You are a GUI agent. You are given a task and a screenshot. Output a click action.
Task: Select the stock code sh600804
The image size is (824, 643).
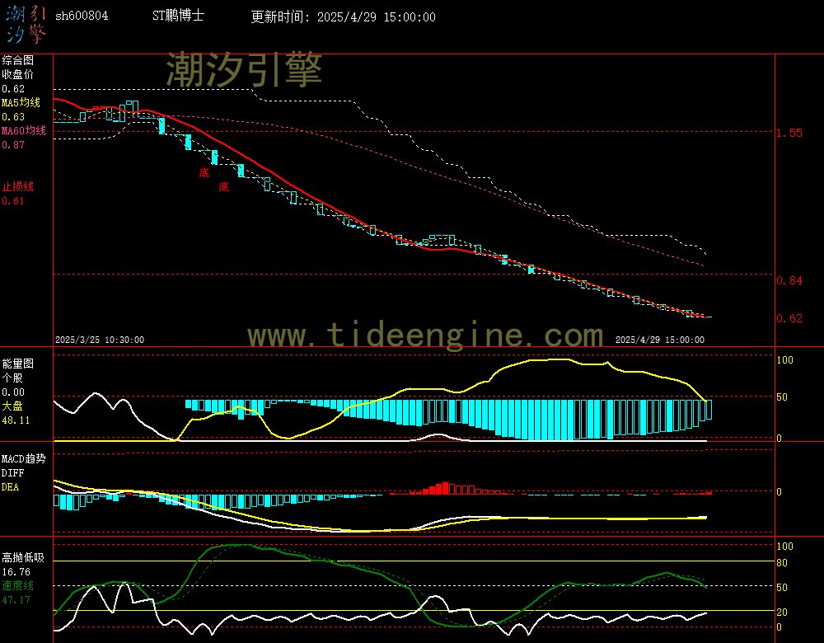[x=82, y=16]
